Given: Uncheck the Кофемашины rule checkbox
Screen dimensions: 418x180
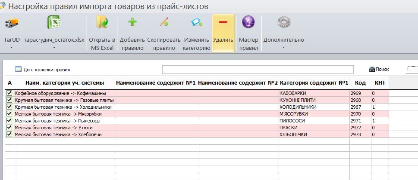Looking at the screenshot, I should pos(9,93).
